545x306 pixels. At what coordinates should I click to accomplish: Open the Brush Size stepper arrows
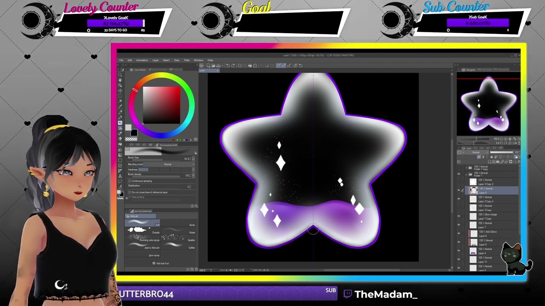click(190, 159)
